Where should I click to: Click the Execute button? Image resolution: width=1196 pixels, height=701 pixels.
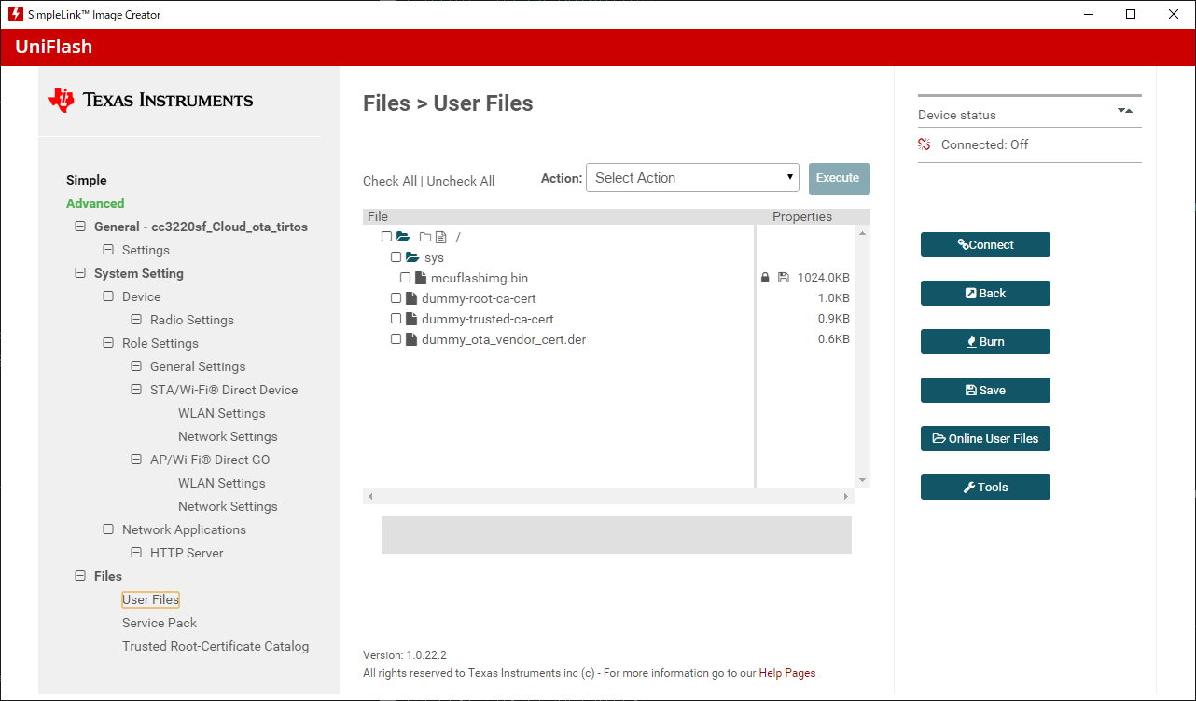click(x=840, y=178)
